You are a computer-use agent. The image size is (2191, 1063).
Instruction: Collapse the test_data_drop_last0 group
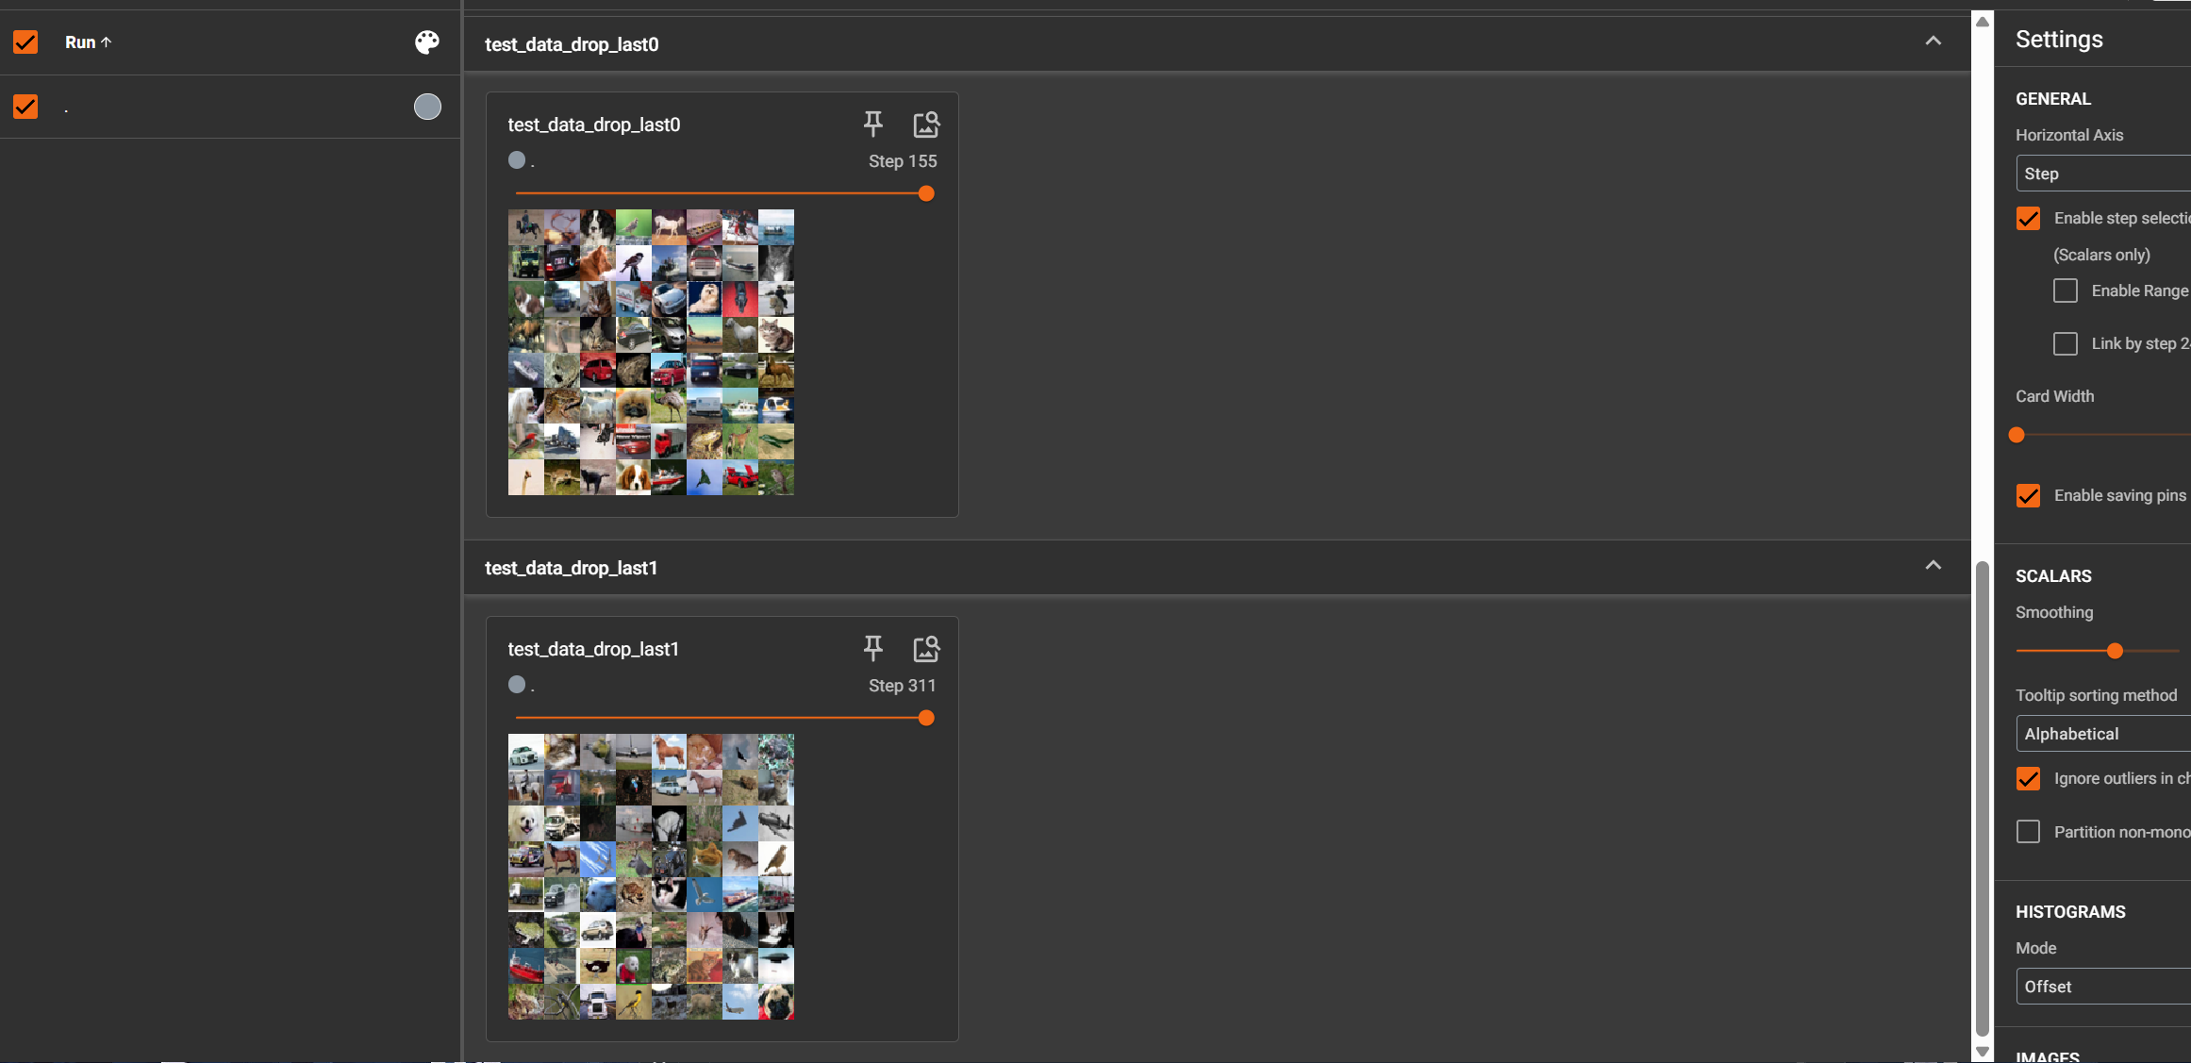tap(1933, 41)
